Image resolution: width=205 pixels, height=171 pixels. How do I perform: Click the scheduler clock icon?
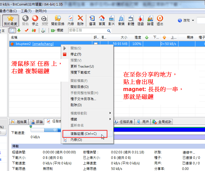[43, 31]
